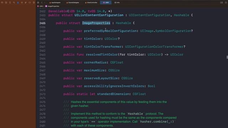
Task: Click line number 2473 in gutter
Action: pos(42,94)
